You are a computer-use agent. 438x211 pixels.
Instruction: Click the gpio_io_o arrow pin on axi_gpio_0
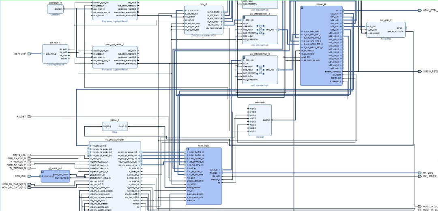click(x=402, y=31)
